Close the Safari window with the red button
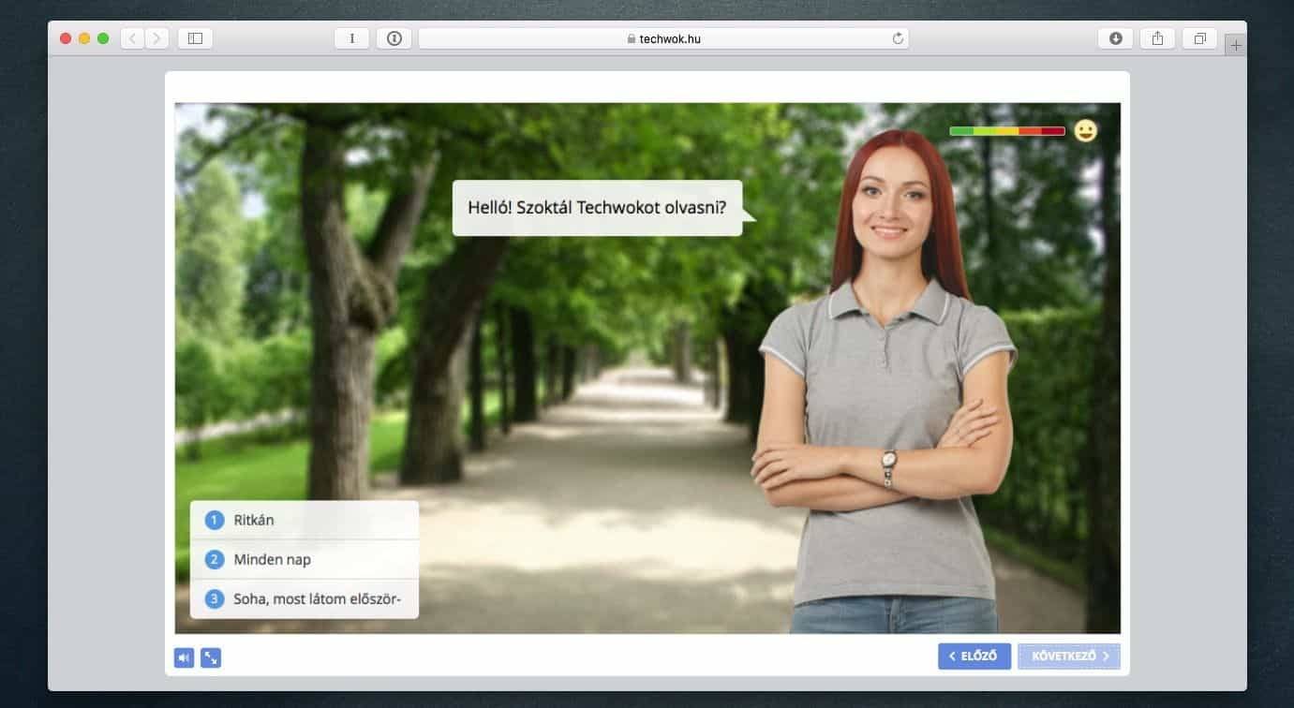The image size is (1294, 708). pyautogui.click(x=66, y=38)
